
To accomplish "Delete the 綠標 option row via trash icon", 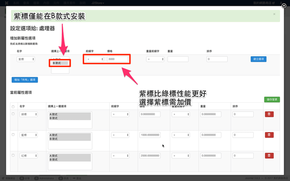I will click(x=269, y=114).
